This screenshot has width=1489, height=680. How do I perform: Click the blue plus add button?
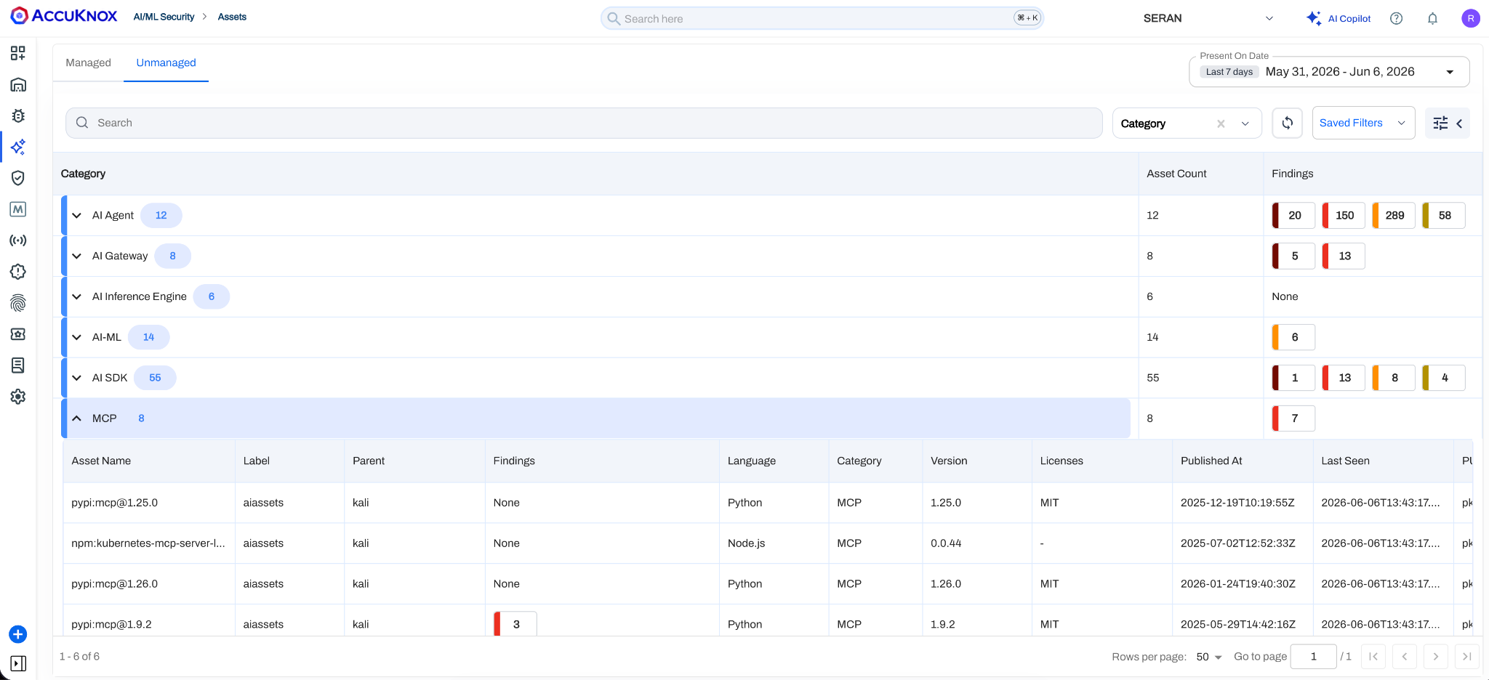point(18,634)
